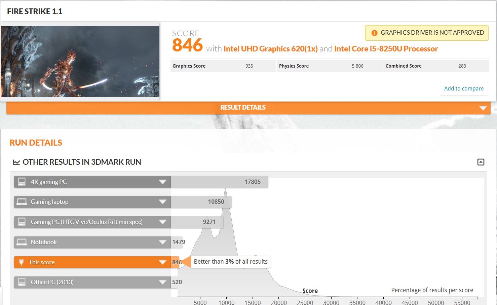The width and height of the screenshot is (497, 305).
Task: Click the RUN DETAILS heading
Action: click(x=36, y=143)
